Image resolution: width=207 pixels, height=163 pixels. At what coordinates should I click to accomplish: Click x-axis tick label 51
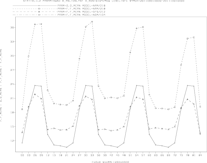pos(130,155)
